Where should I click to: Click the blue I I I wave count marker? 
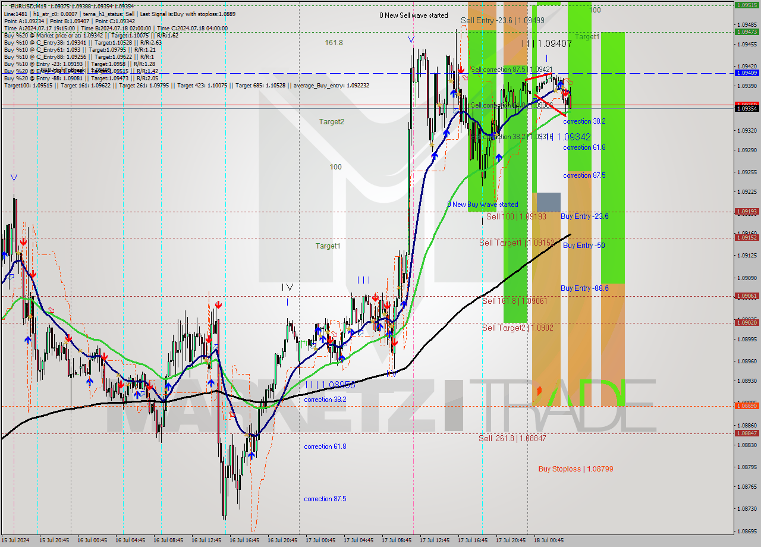[364, 280]
